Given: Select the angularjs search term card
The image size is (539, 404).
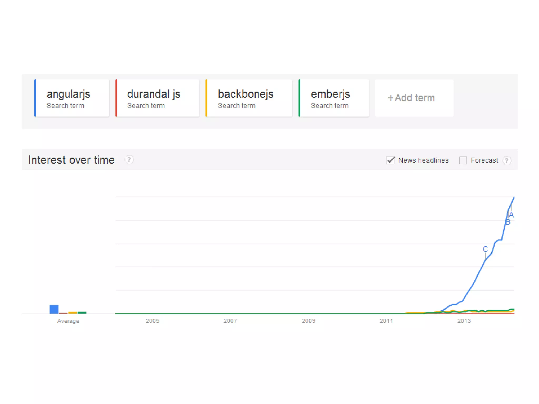Looking at the screenshot, I should click(72, 98).
